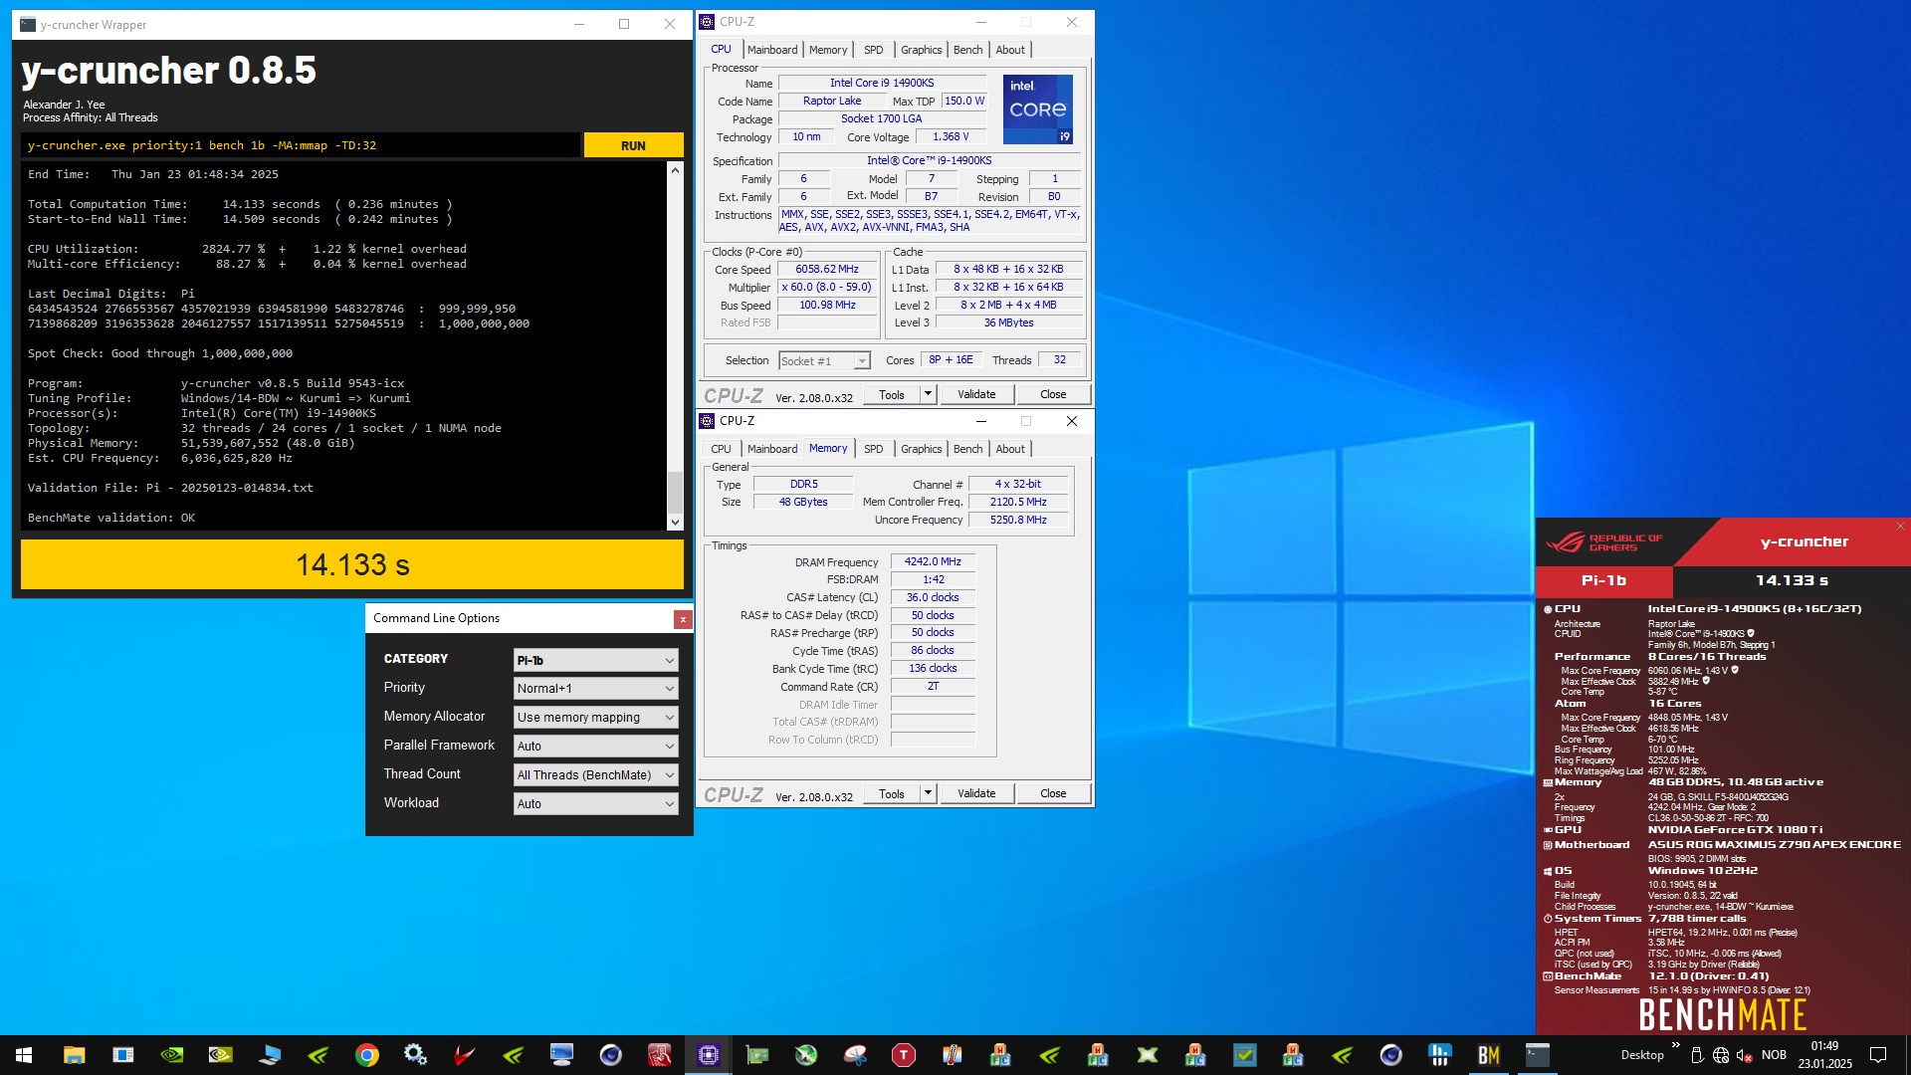Show hidden taskbar toolbar chevron next to Desktop
Screen dimensions: 1911x1075
(1676, 1045)
